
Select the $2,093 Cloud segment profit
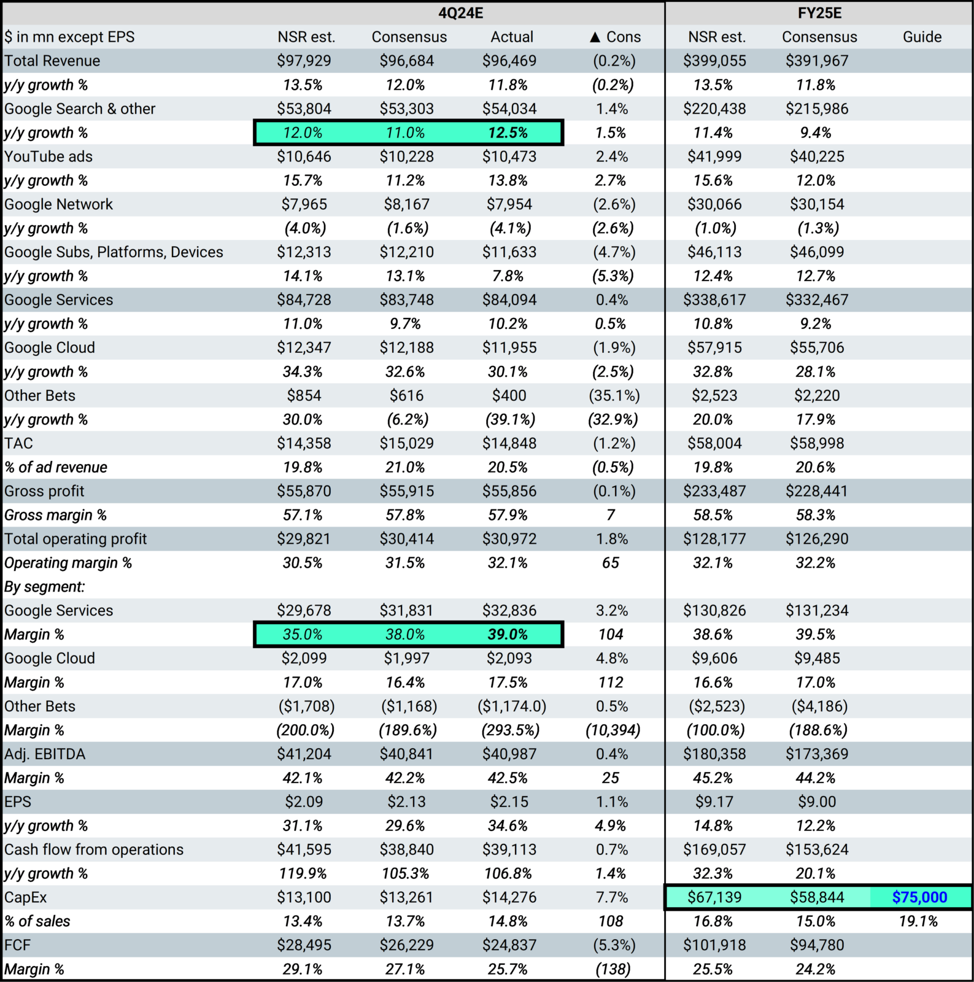coord(509,659)
